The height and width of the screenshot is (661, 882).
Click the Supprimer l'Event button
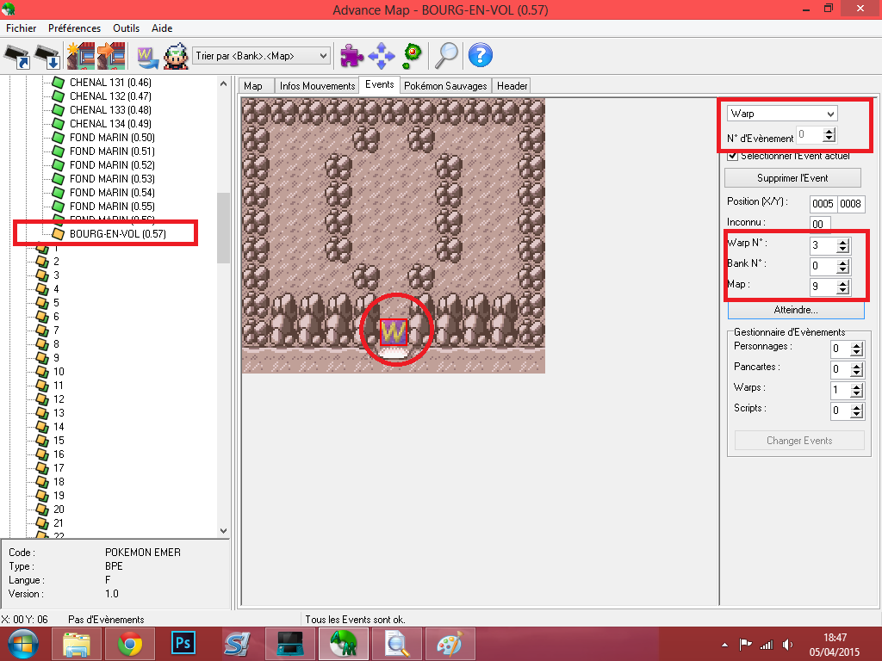pyautogui.click(x=792, y=178)
